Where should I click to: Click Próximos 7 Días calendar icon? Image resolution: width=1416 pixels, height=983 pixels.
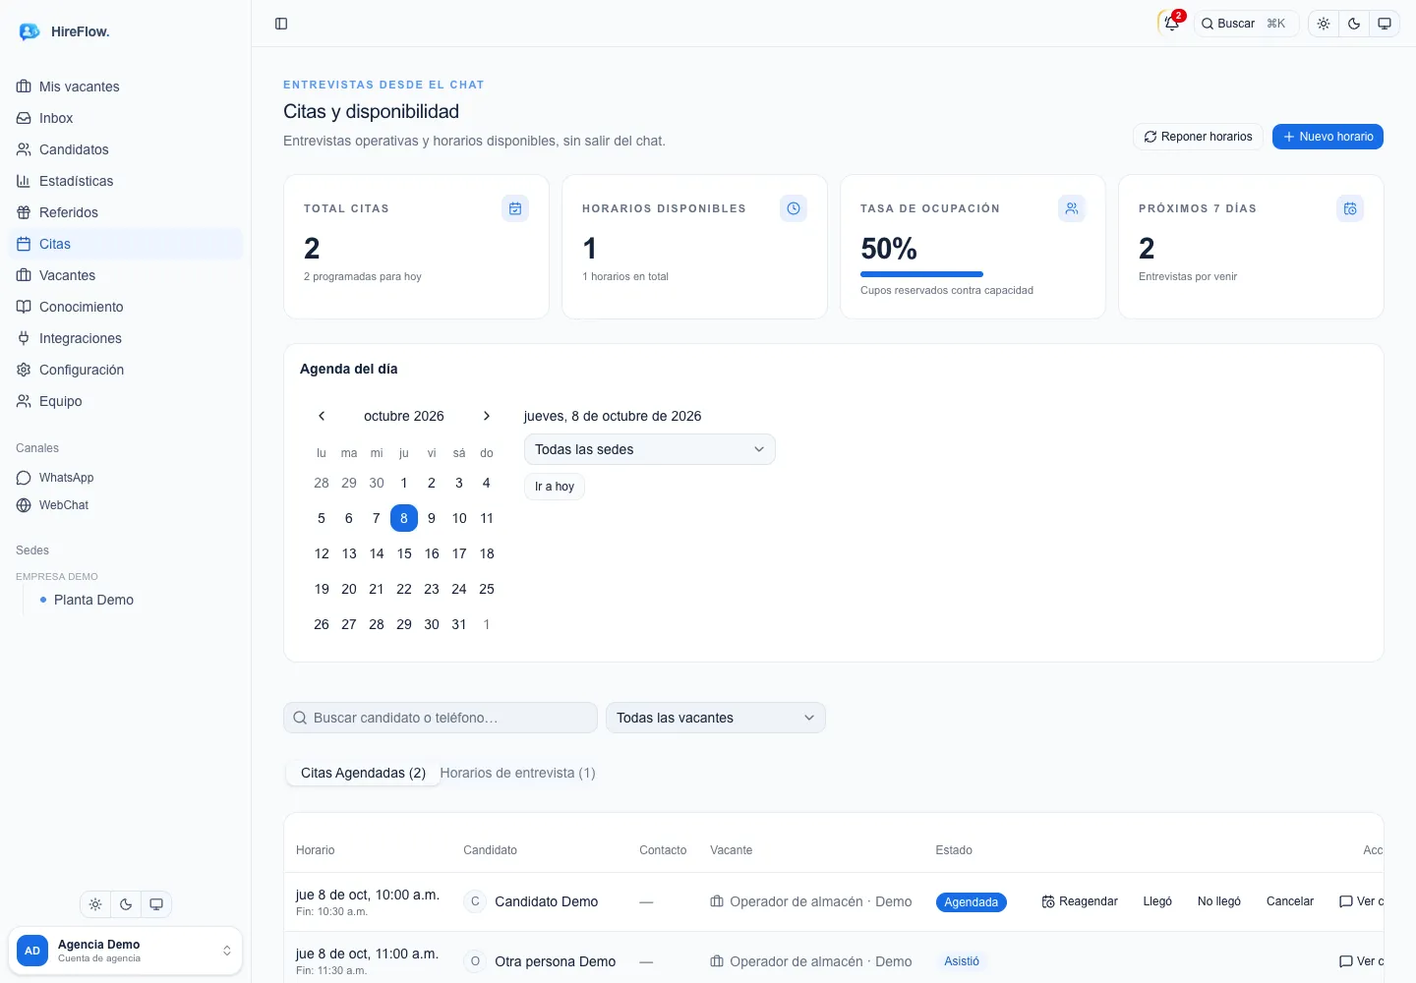pos(1350,208)
